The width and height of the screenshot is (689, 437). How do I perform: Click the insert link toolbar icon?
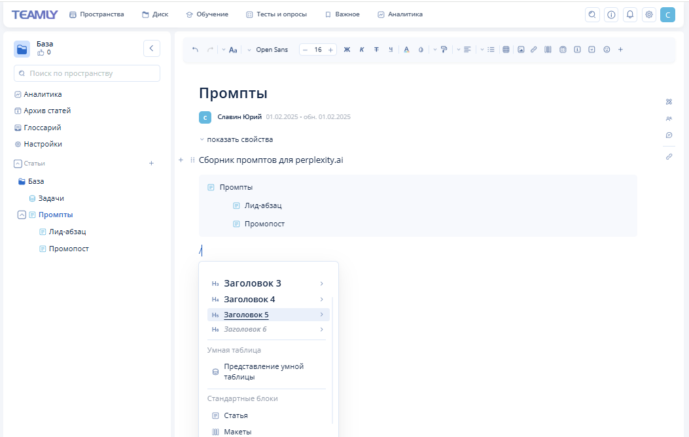point(534,50)
